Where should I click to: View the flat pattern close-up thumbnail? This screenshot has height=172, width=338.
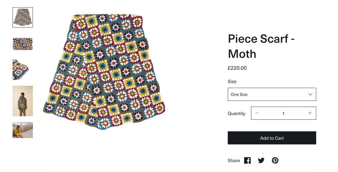point(23,44)
